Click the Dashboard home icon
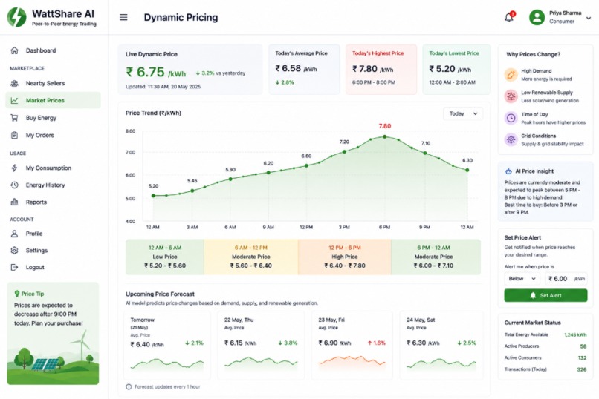Viewport: 599px width, 399px height. click(x=15, y=50)
